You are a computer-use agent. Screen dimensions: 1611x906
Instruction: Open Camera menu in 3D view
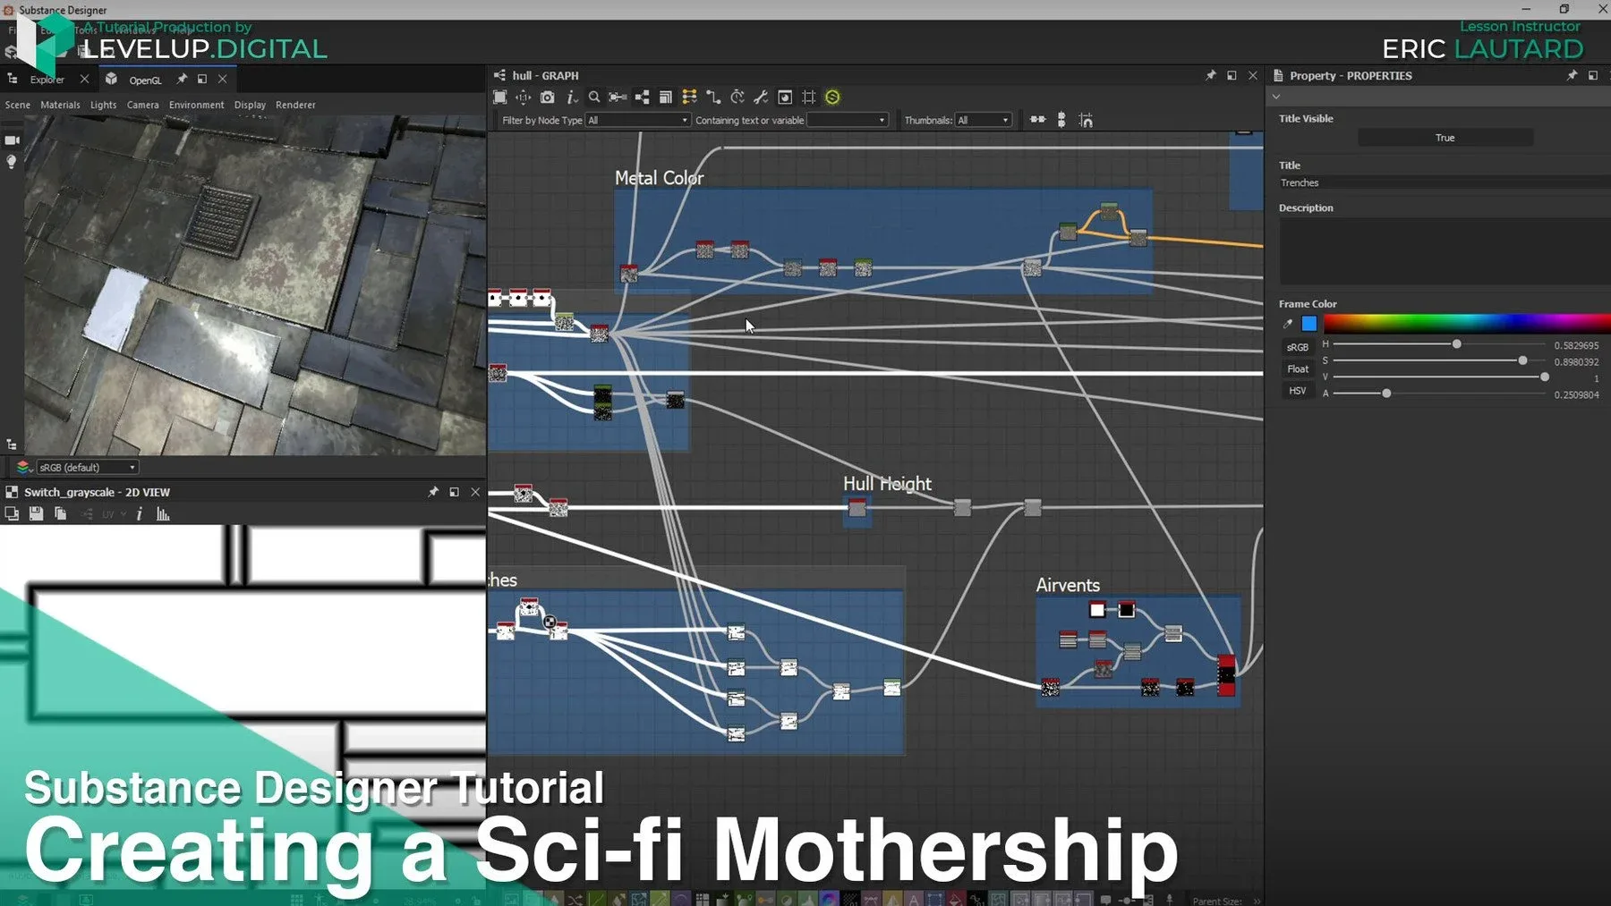pos(142,106)
